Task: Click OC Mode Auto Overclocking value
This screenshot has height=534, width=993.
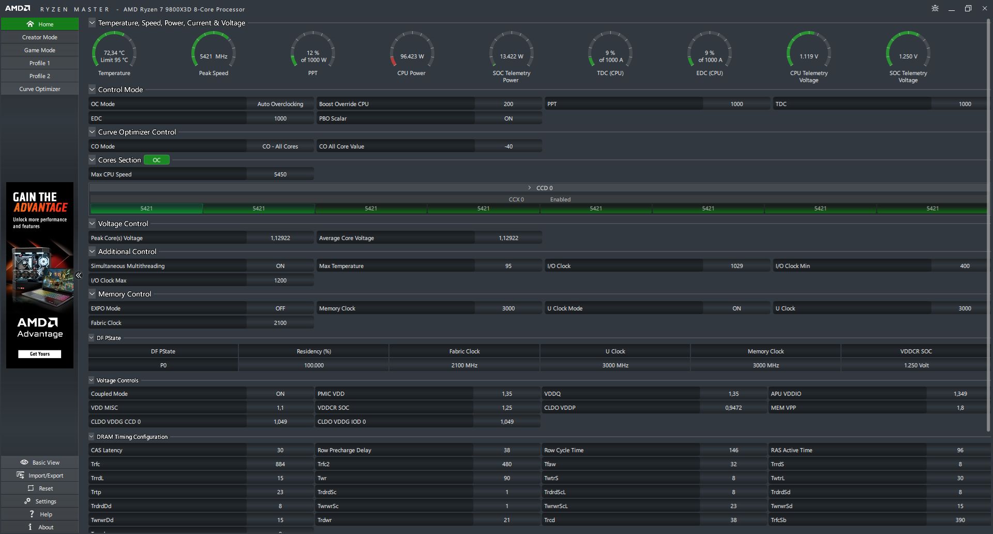Action: click(x=280, y=104)
